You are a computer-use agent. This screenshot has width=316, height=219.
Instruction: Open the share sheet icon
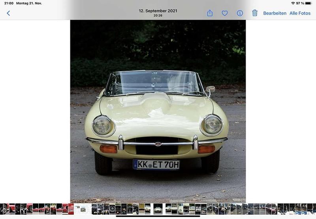[x=210, y=13]
